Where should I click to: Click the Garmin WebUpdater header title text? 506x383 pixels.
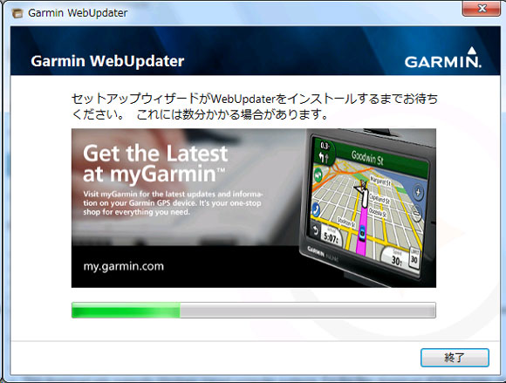click(x=107, y=61)
